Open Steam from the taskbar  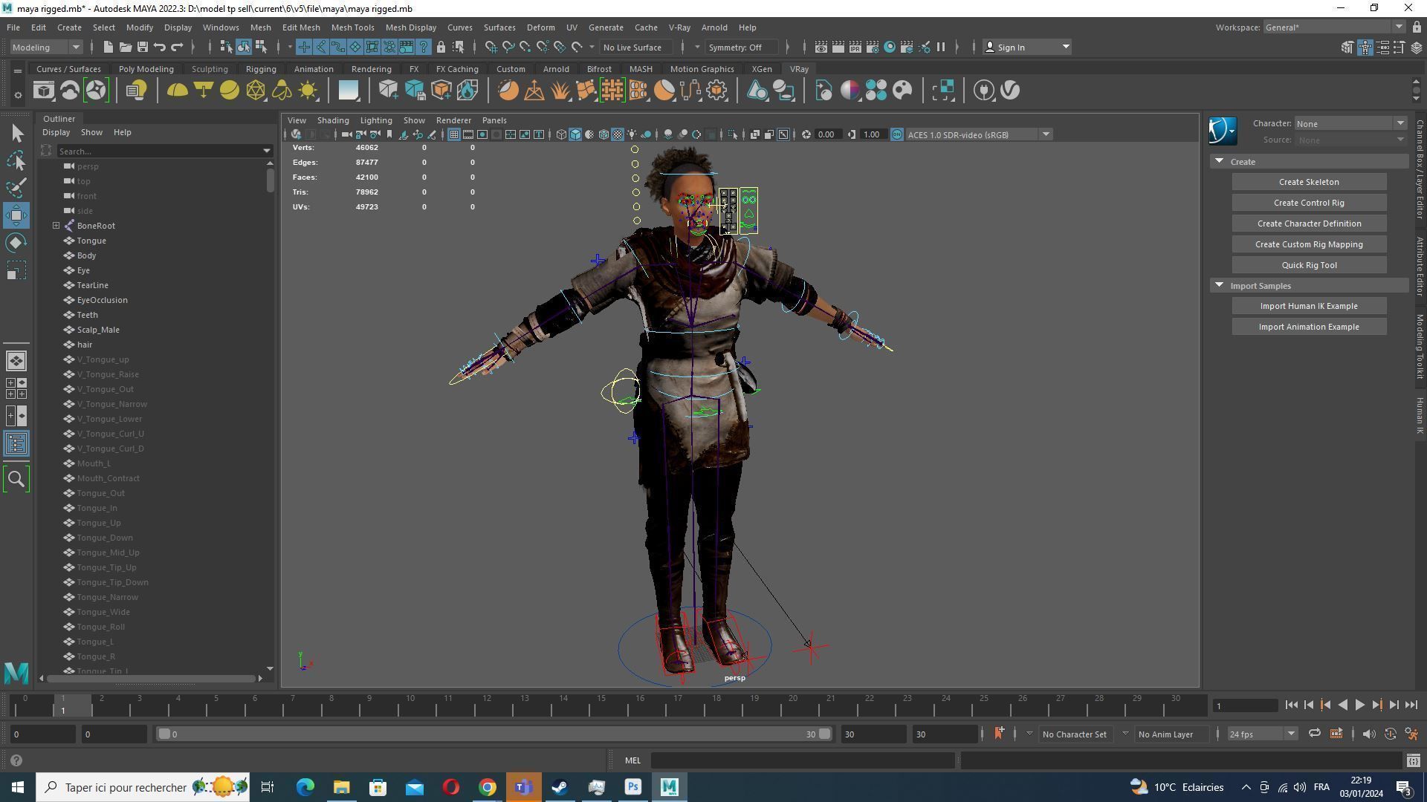[x=560, y=787]
